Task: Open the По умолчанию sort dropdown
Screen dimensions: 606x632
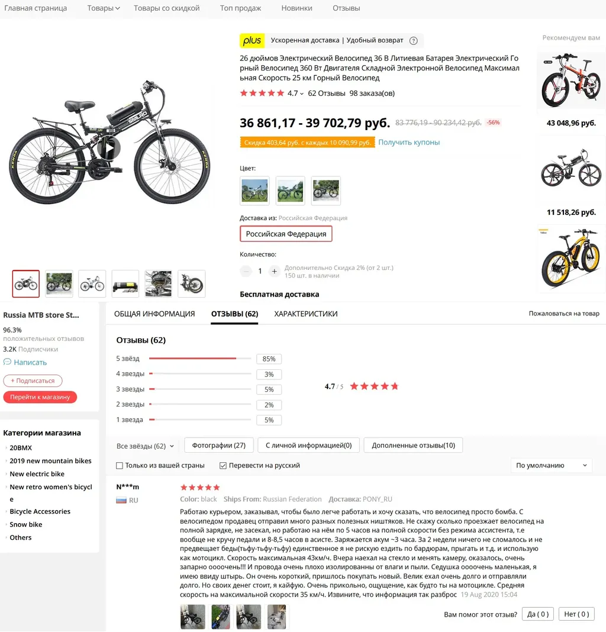Action: click(551, 465)
